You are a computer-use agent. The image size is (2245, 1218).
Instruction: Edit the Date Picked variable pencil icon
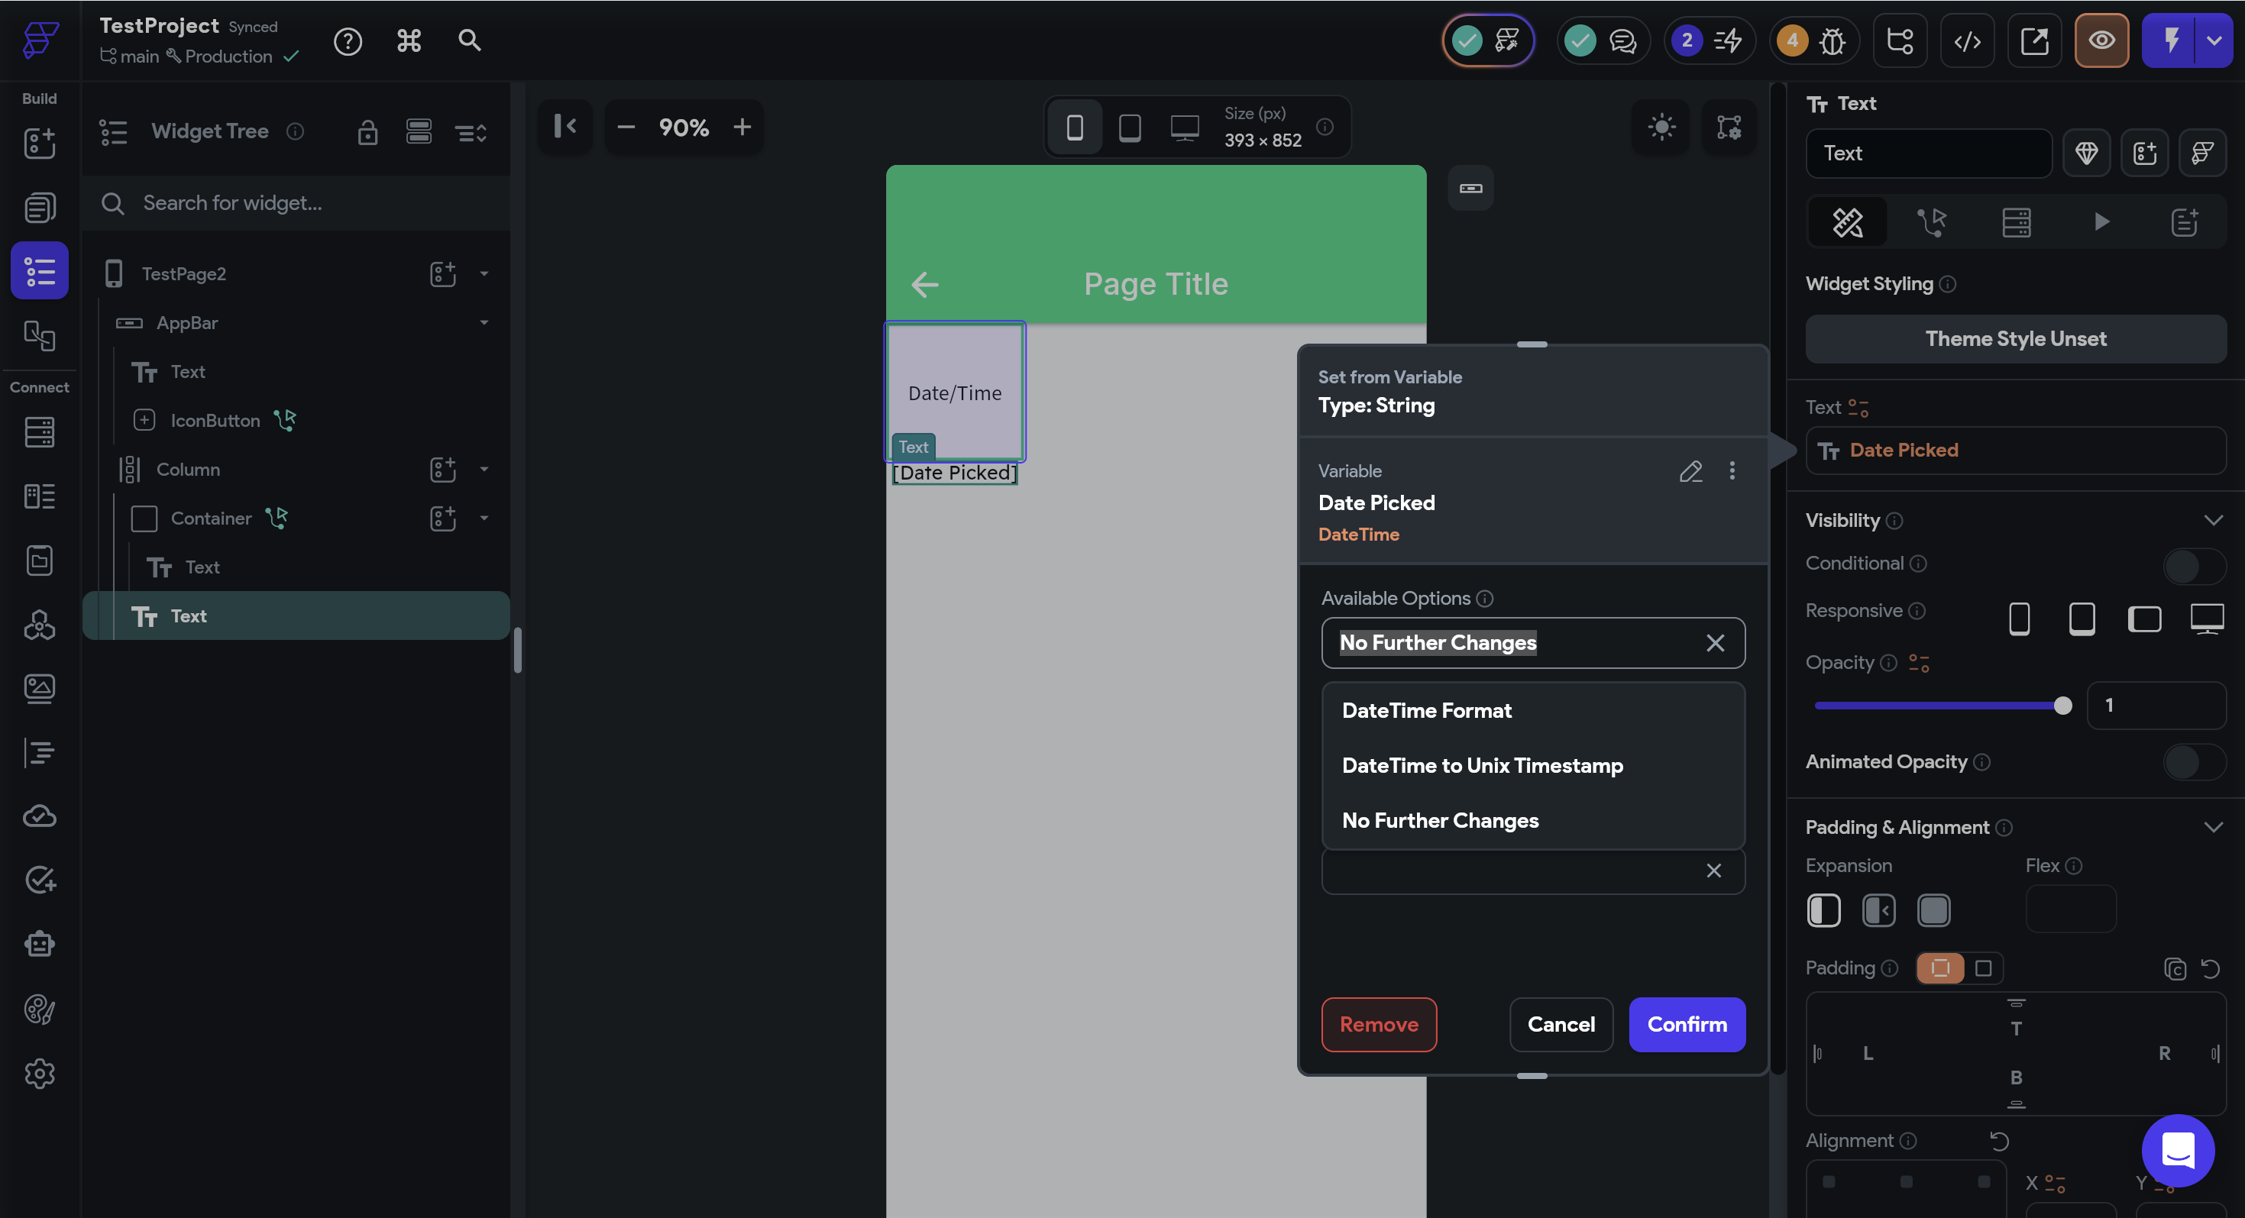(1690, 471)
